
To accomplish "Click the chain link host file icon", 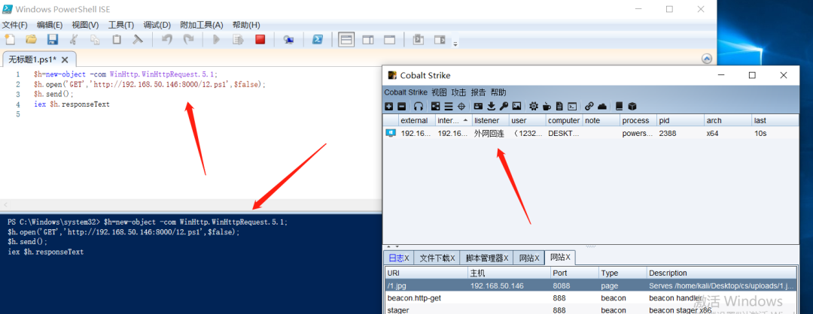I will click(589, 106).
